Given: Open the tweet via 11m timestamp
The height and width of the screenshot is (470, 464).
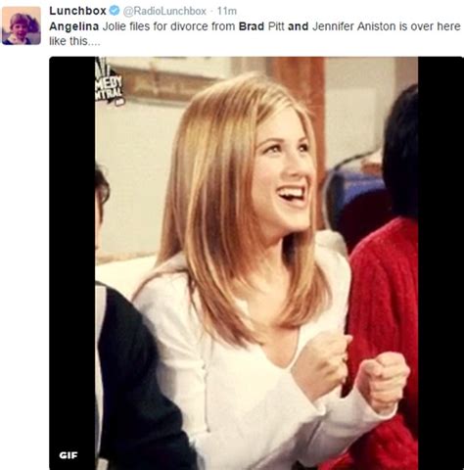Looking at the screenshot, I should [x=227, y=11].
